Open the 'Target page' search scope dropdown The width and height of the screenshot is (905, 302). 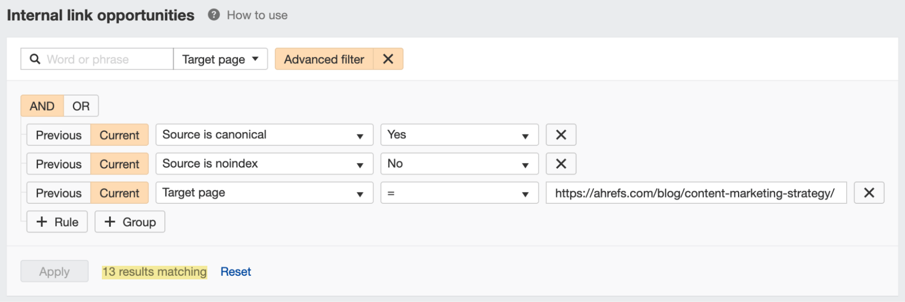coord(220,59)
